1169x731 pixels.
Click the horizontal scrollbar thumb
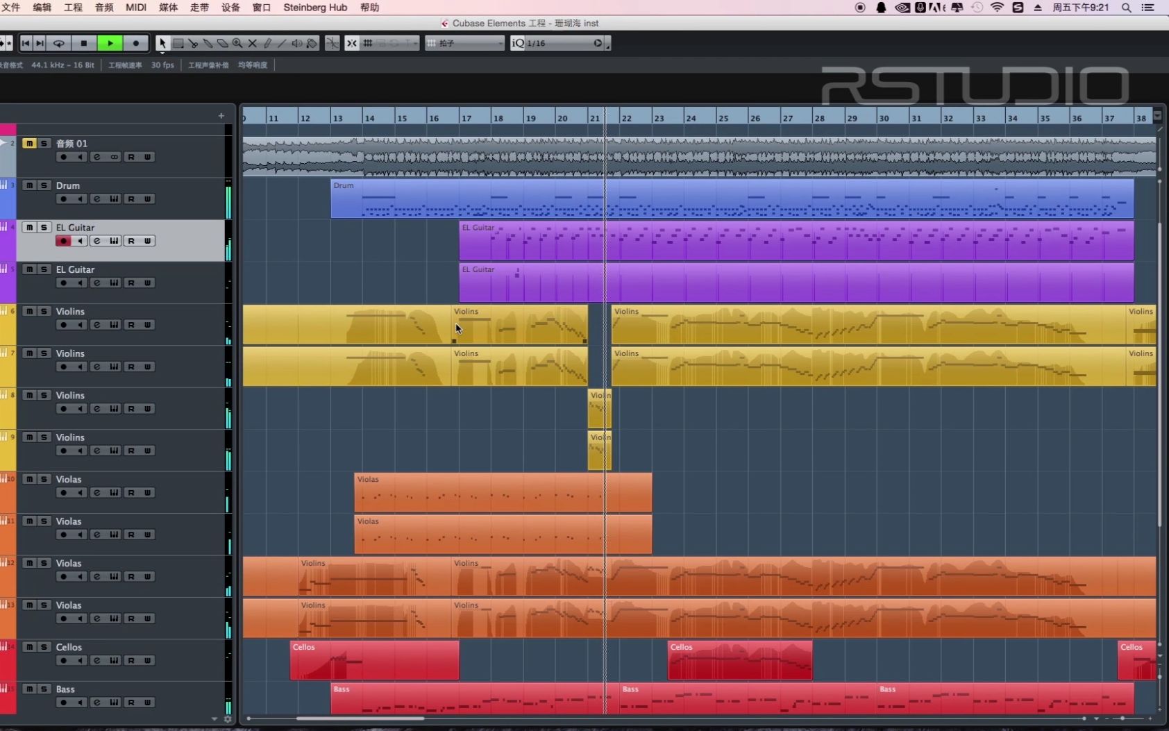coord(360,719)
